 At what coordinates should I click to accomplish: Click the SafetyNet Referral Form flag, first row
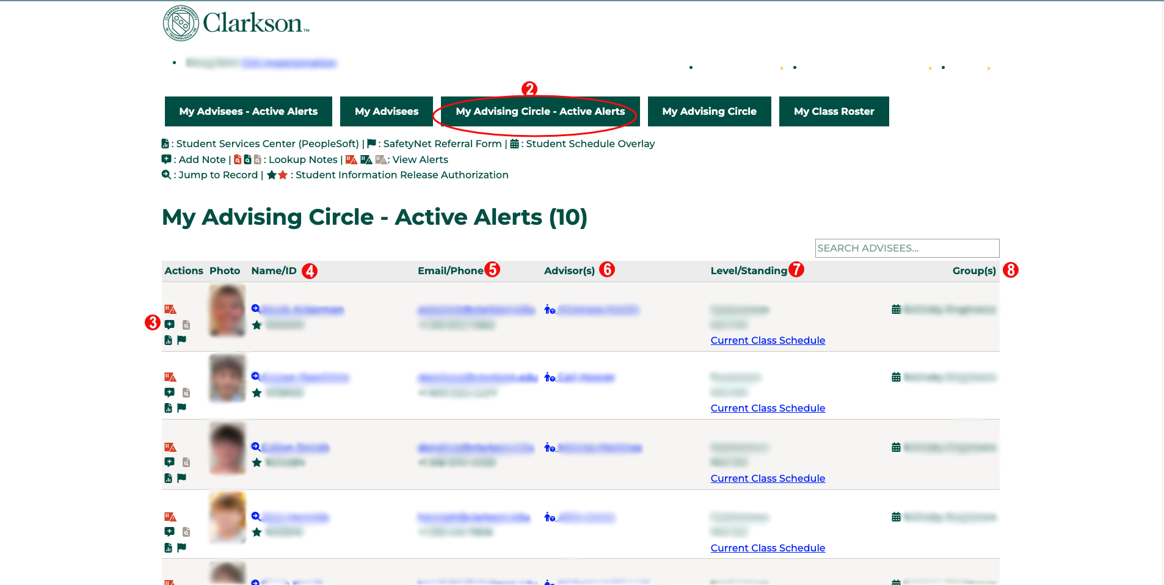pyautogui.click(x=181, y=340)
